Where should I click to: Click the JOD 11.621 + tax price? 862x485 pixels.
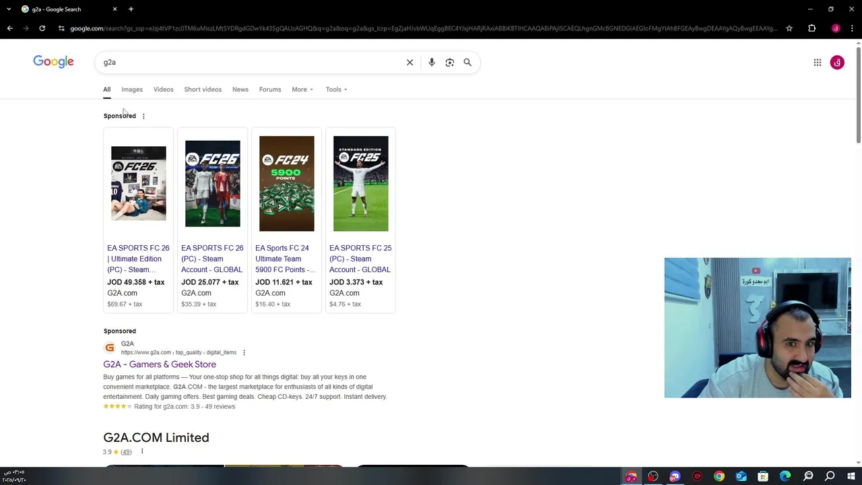click(x=284, y=282)
